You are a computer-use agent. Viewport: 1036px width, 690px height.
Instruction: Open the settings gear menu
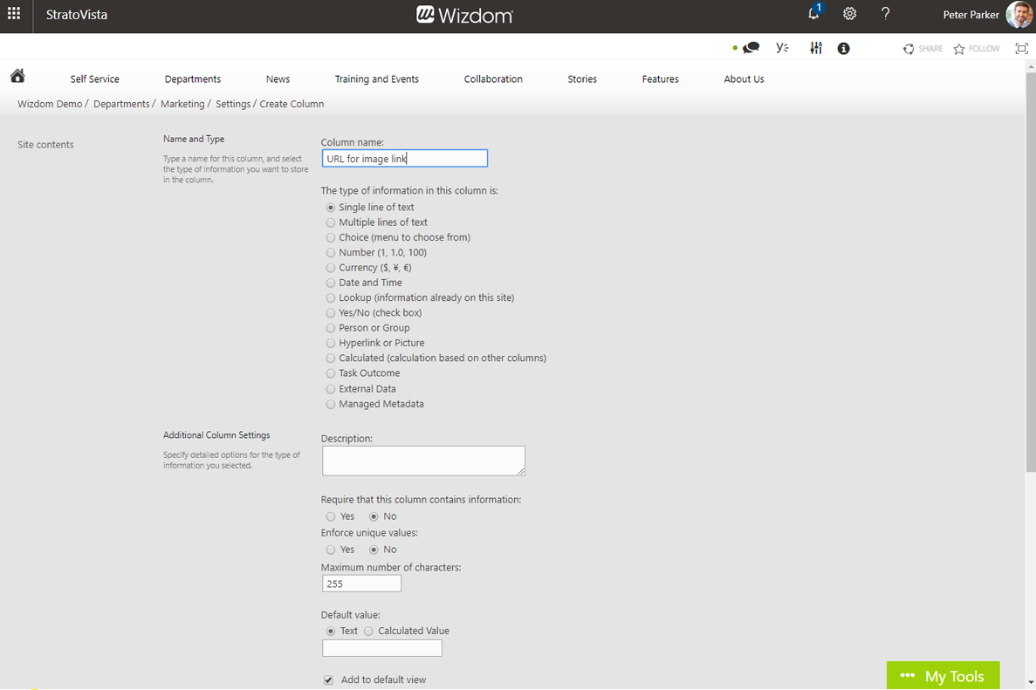pyautogui.click(x=849, y=14)
